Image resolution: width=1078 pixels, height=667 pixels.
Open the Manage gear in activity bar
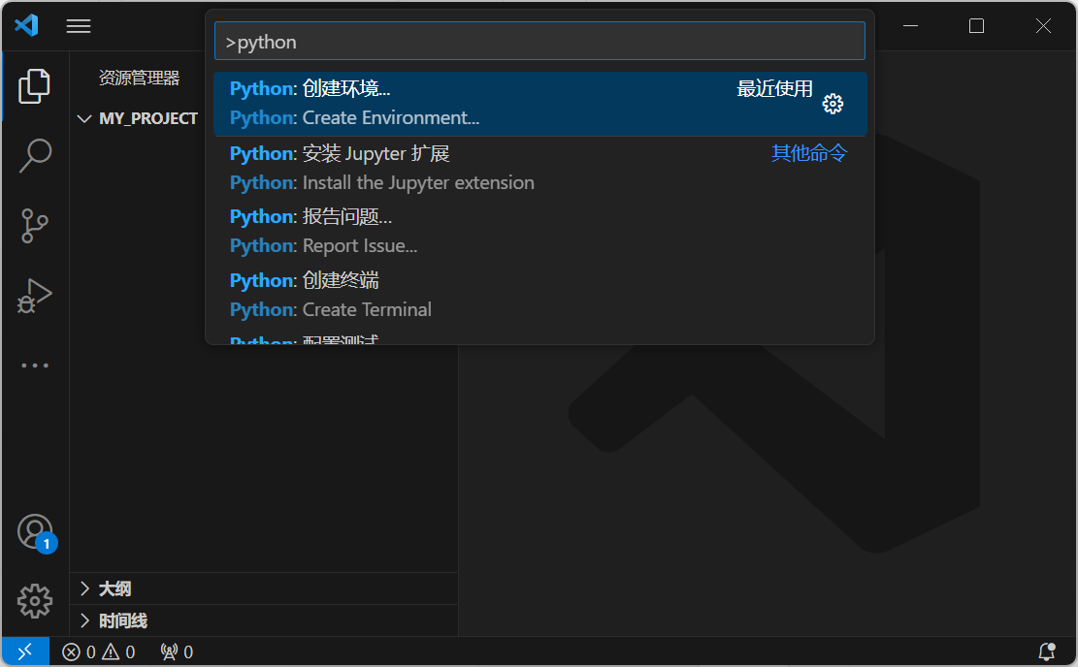click(35, 601)
